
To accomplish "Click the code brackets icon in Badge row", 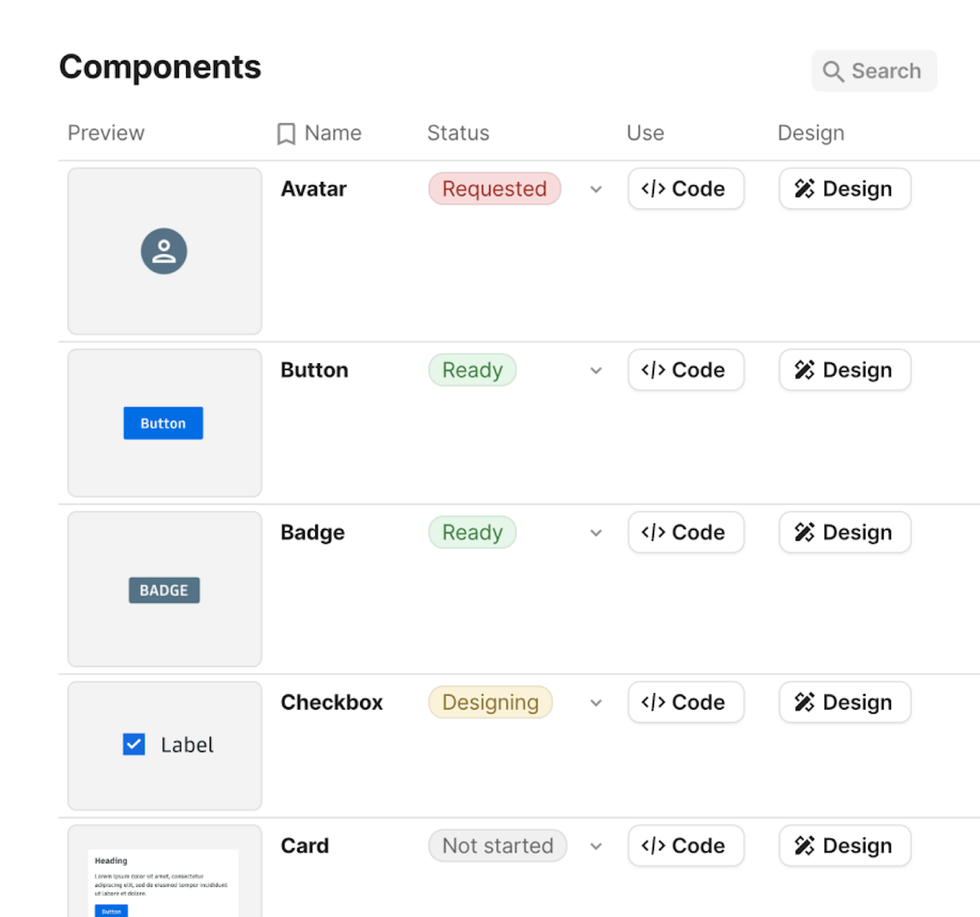I will coord(653,532).
